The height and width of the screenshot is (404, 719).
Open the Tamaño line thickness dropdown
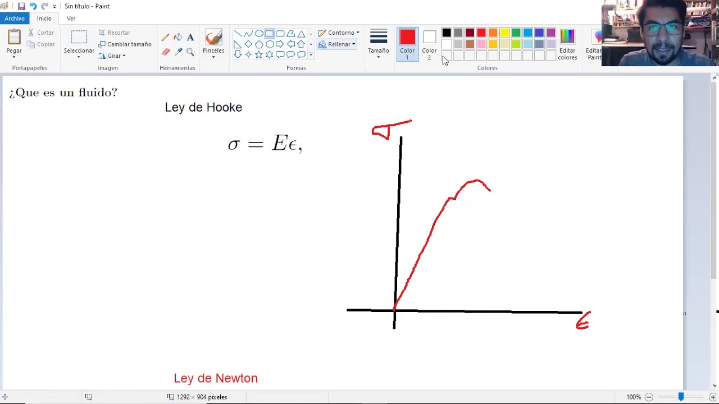pos(379,44)
